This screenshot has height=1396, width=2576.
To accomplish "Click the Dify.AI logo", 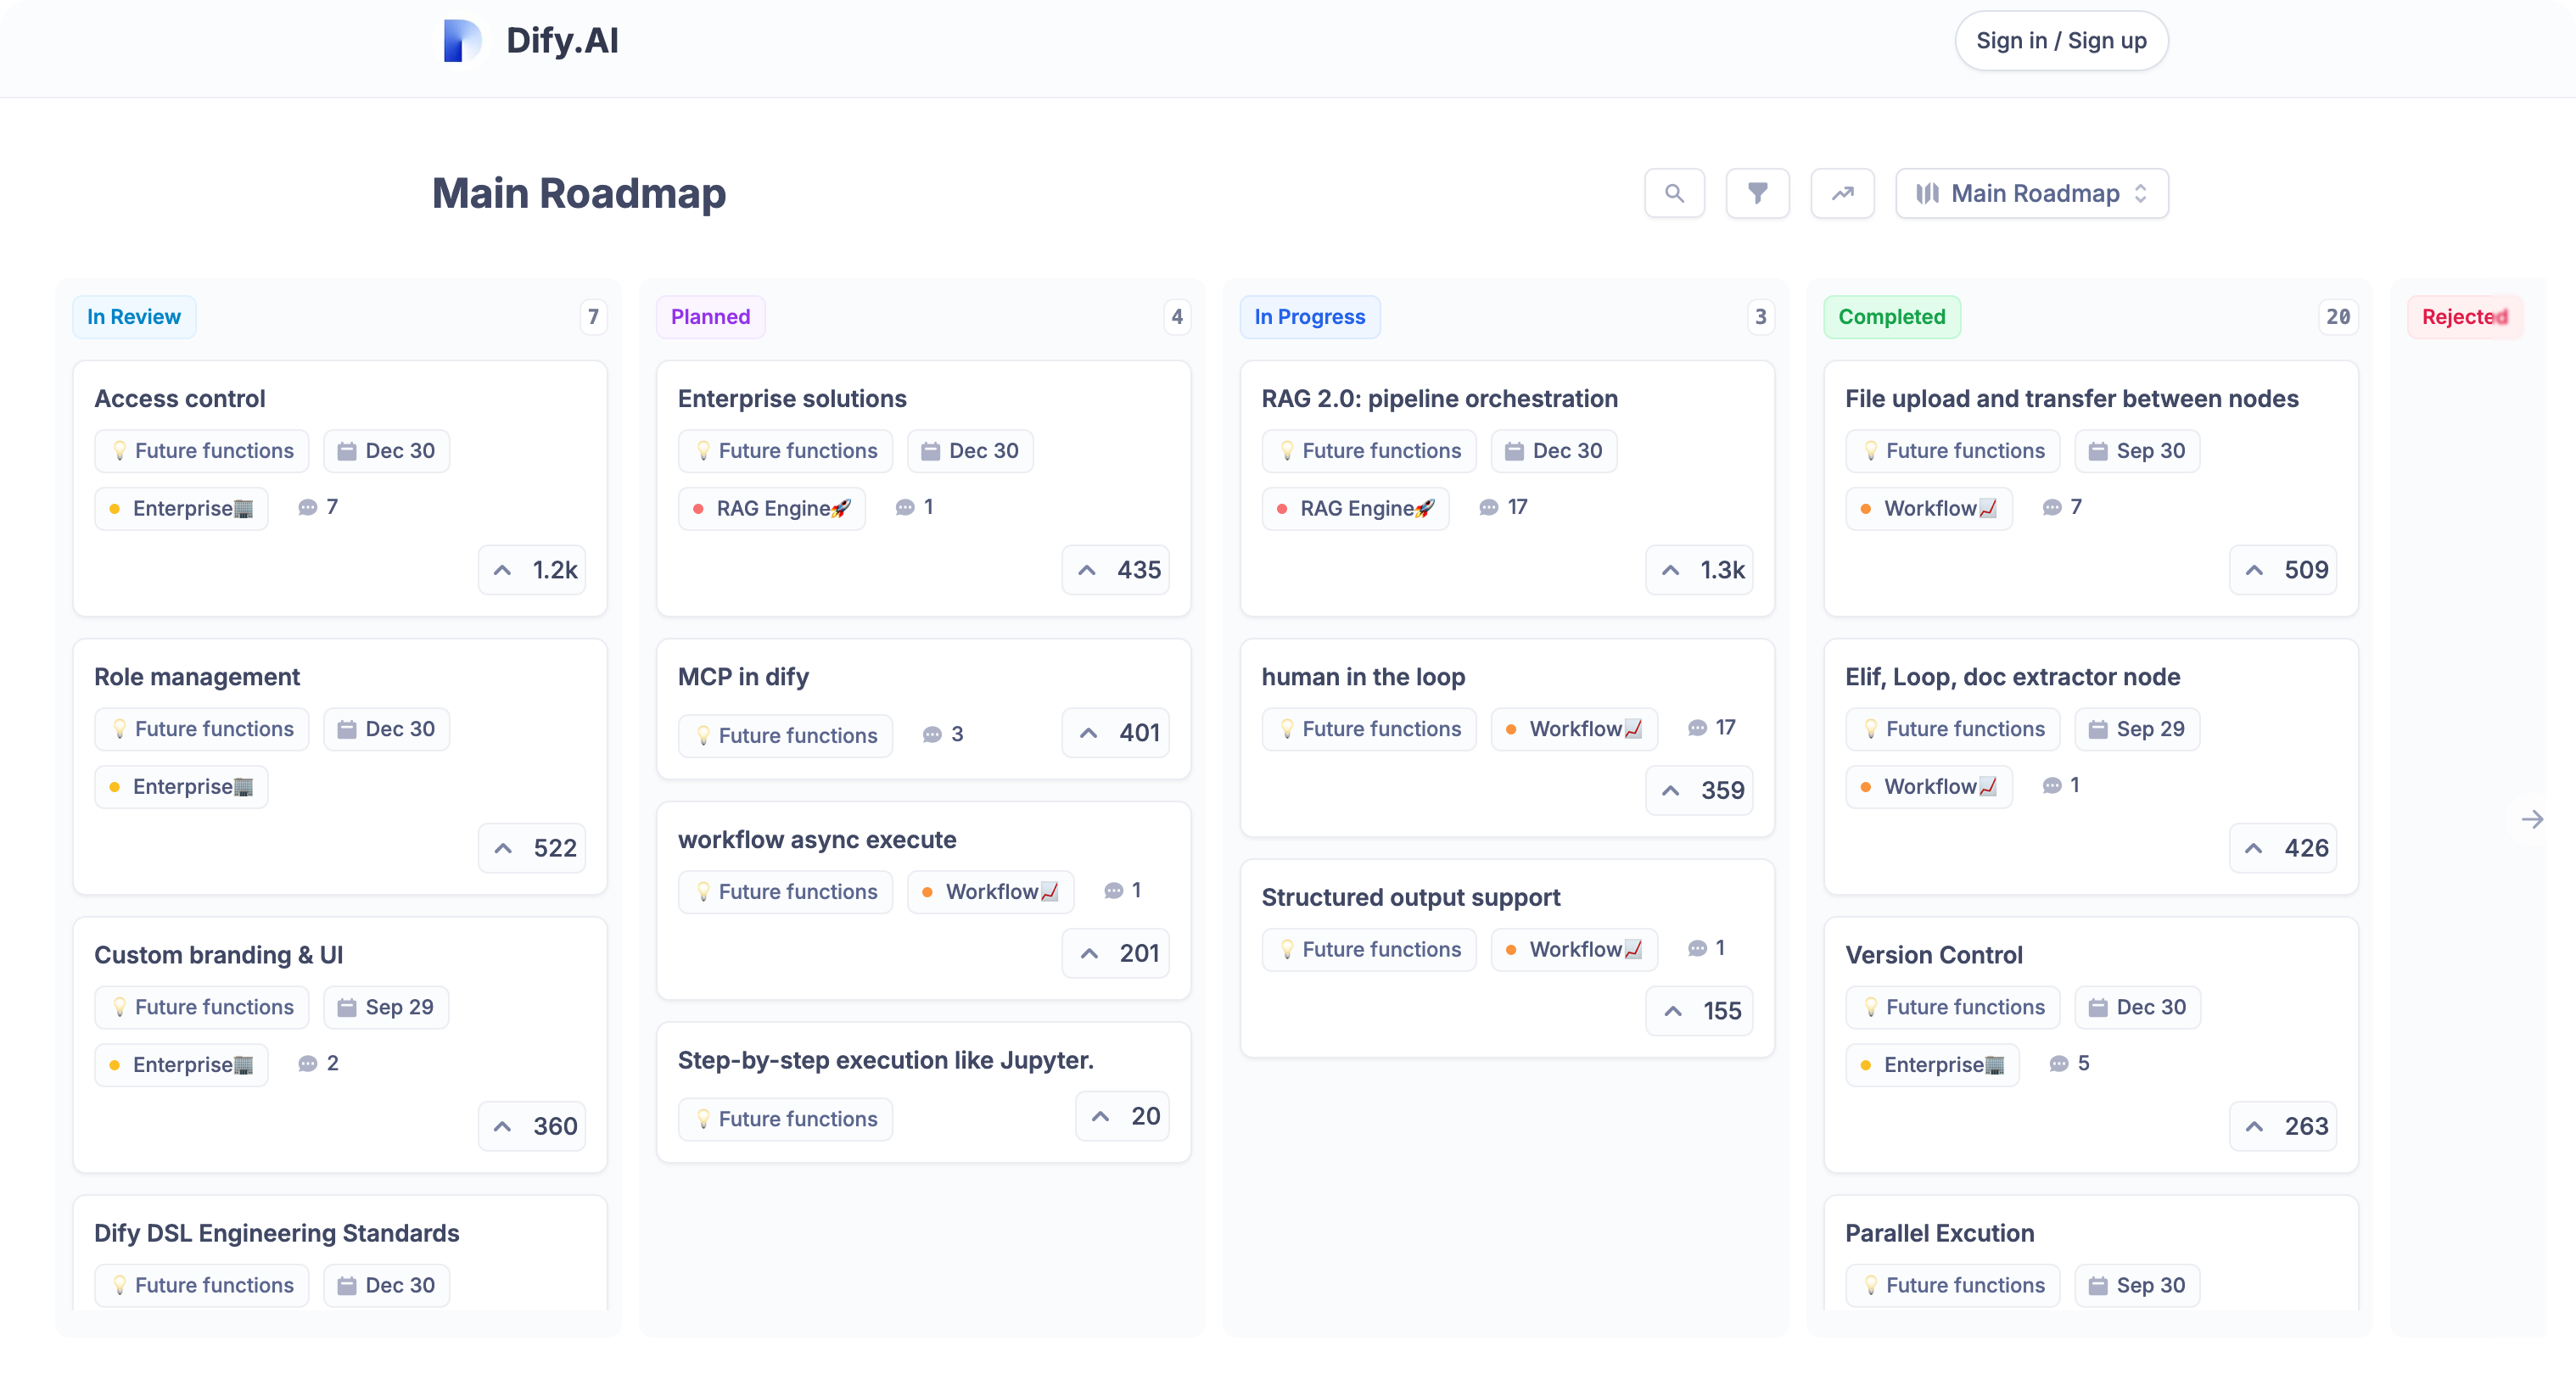I will click(462, 41).
